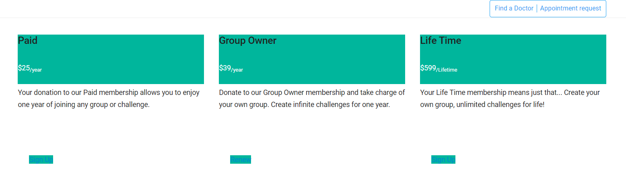Image resolution: width=626 pixels, height=181 pixels.
Task: Click the Life Time membership description text
Action: 510,99
